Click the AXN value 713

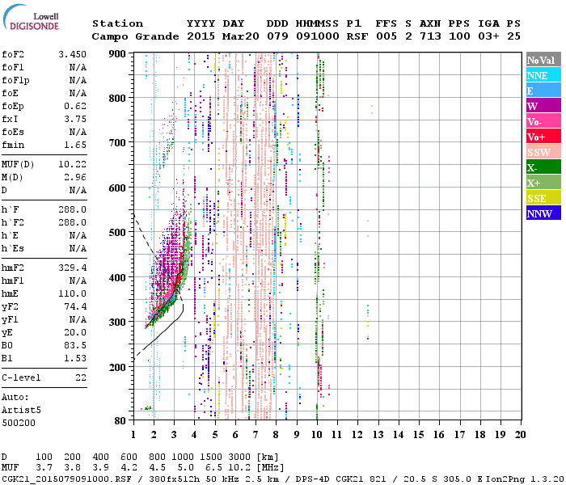click(x=430, y=36)
